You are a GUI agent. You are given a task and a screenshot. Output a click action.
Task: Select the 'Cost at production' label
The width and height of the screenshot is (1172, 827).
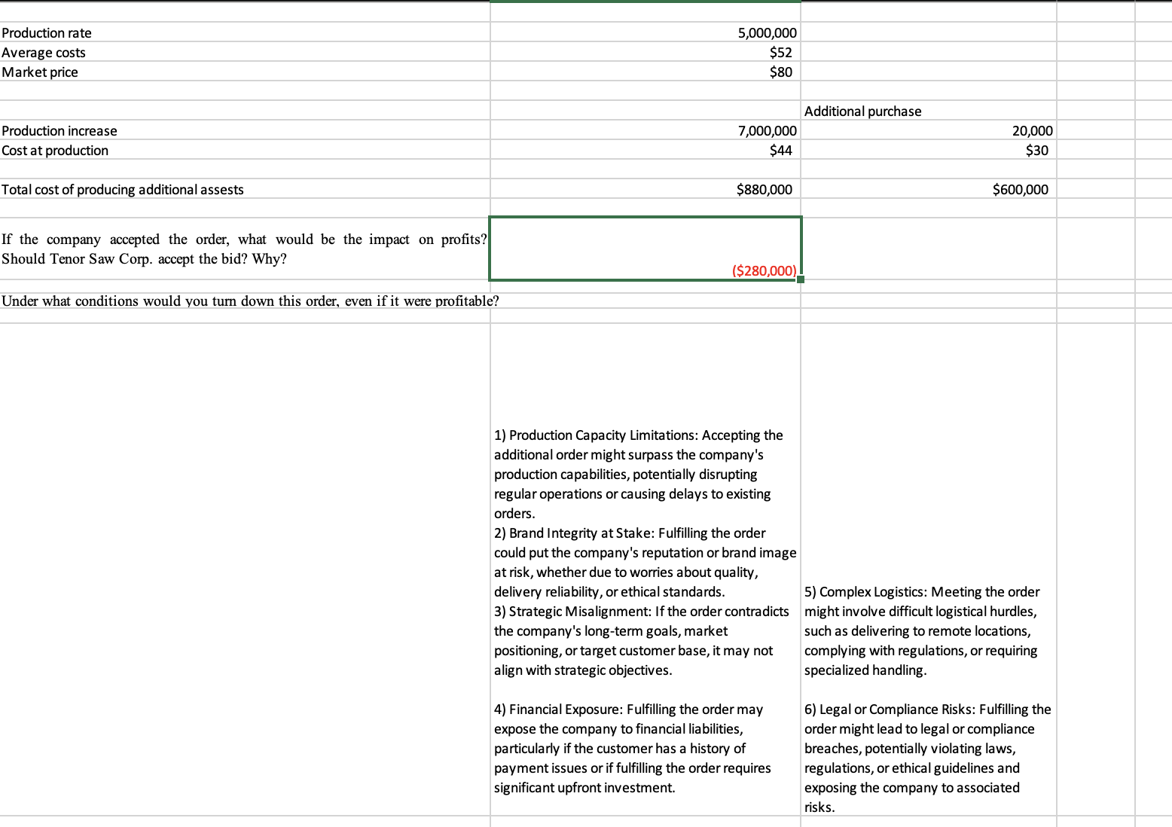coord(245,150)
